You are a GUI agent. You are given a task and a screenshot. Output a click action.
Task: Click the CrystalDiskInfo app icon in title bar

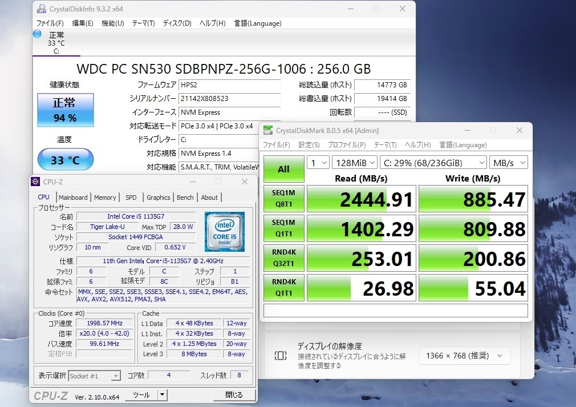click(42, 9)
